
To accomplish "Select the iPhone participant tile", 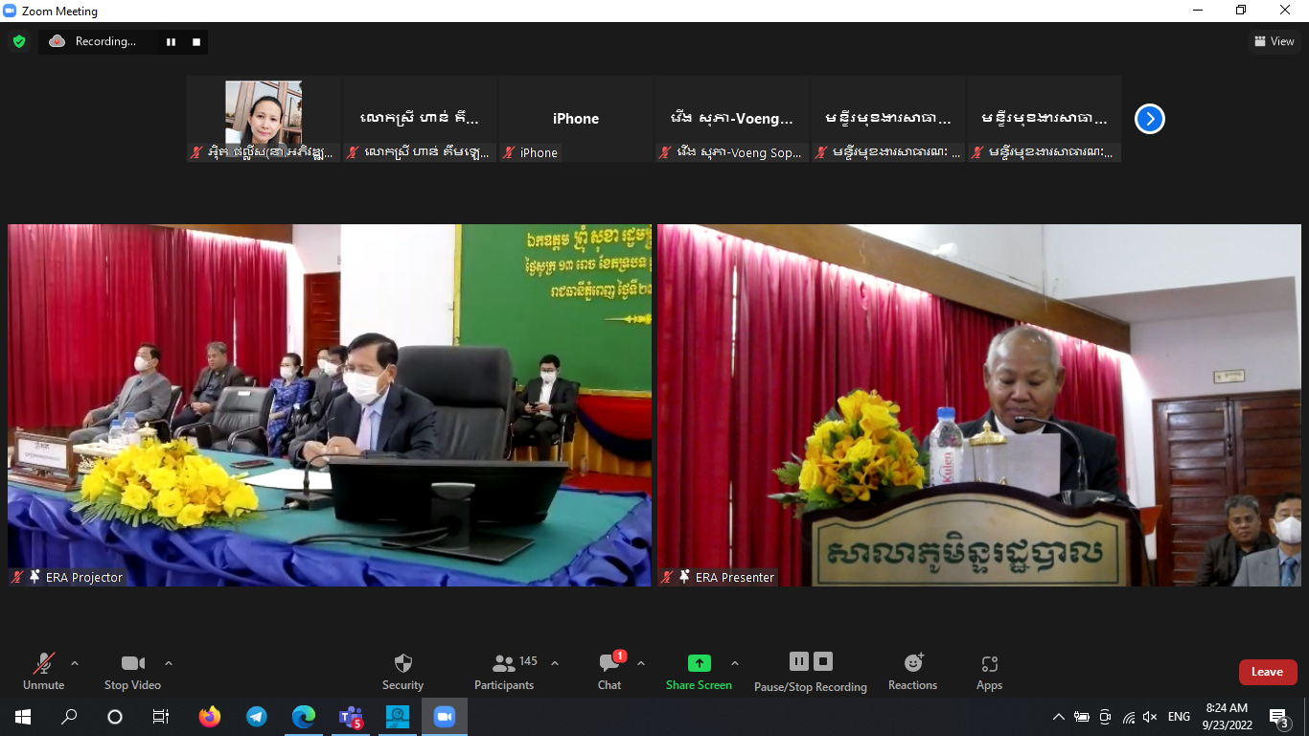I will click(x=576, y=119).
